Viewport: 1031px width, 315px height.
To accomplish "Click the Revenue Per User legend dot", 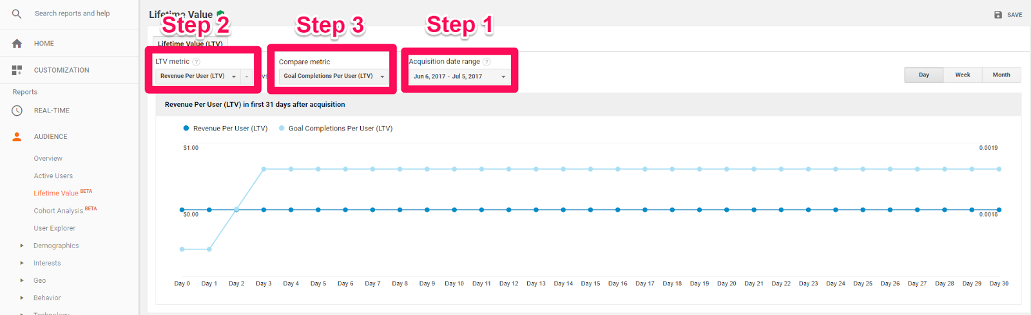I will (186, 128).
